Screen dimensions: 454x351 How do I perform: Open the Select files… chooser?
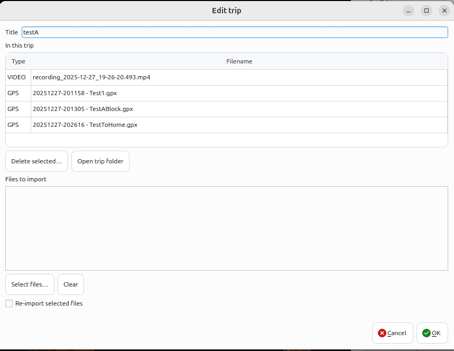[x=30, y=284]
